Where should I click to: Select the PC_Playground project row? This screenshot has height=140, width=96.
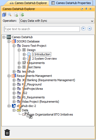click(32, 84)
